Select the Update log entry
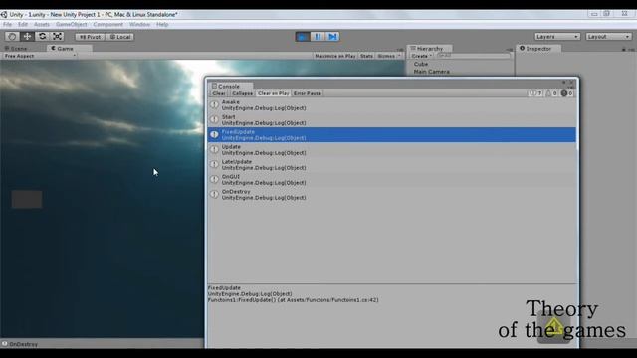Viewport: 637px width, 358px height. 391,150
